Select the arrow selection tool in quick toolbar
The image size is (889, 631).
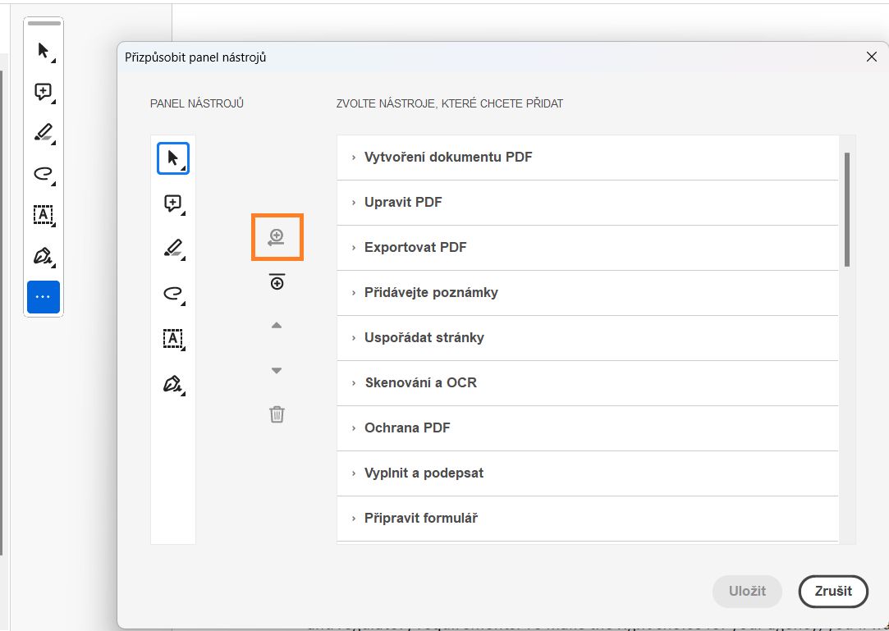(x=44, y=51)
